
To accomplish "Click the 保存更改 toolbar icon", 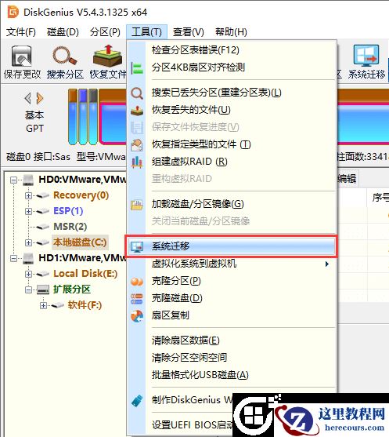I will tap(21, 56).
